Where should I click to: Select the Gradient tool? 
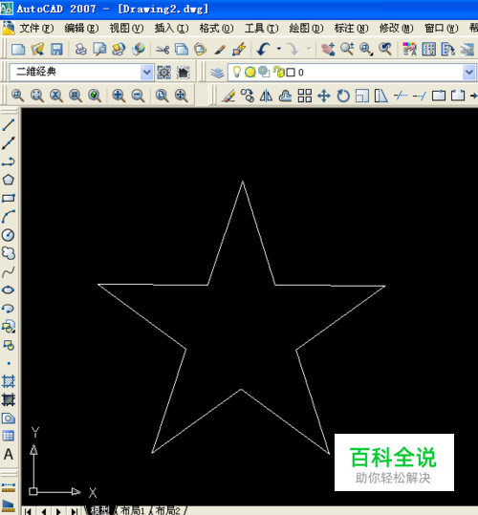[x=9, y=399]
